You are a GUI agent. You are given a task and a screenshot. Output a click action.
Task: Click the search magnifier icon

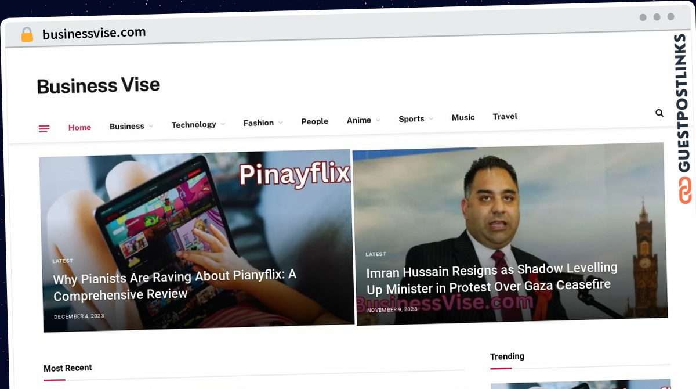click(x=659, y=113)
